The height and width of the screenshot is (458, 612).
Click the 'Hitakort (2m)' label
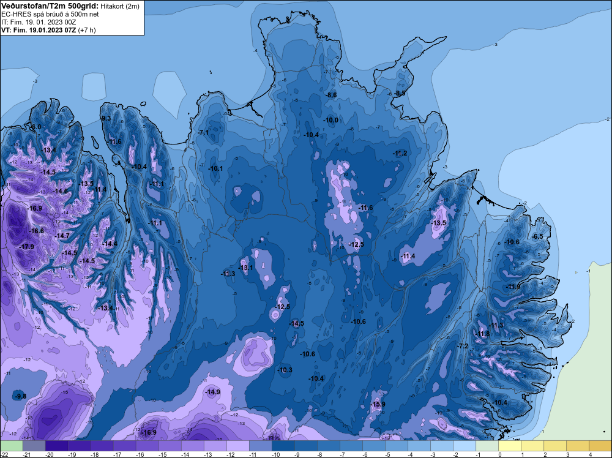pyautogui.click(x=119, y=6)
